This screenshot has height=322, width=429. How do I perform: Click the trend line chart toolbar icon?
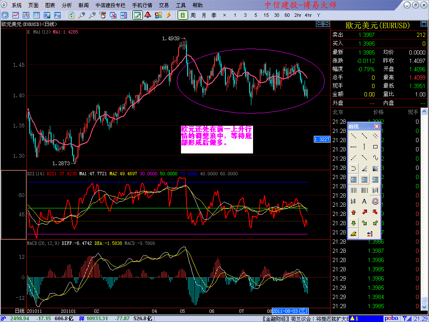tap(16, 15)
